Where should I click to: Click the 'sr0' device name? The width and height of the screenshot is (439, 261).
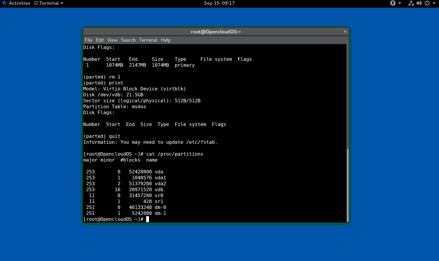159,196
